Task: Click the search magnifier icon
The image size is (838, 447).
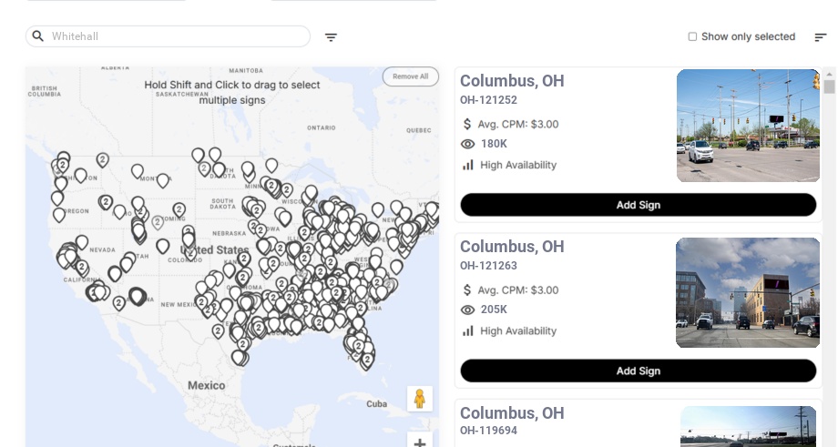Action: coord(38,36)
